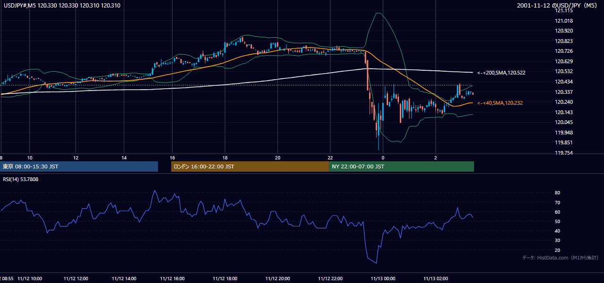Screen dimensions: 604x283
Task: Click the hour 22 marker under the chart
Action: pyautogui.click(x=330, y=158)
